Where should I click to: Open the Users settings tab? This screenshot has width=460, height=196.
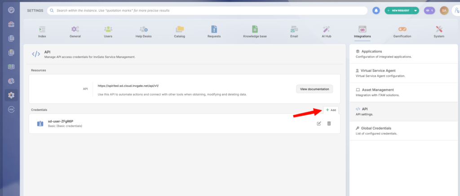tap(108, 32)
